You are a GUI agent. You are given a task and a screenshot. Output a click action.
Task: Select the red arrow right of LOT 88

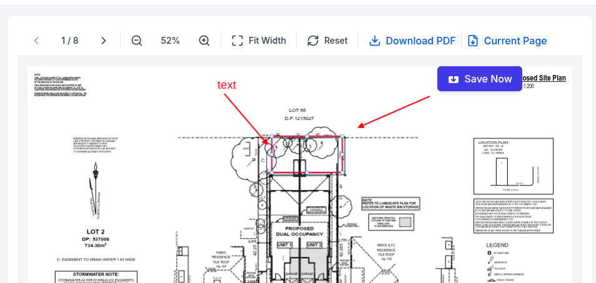tap(394, 111)
